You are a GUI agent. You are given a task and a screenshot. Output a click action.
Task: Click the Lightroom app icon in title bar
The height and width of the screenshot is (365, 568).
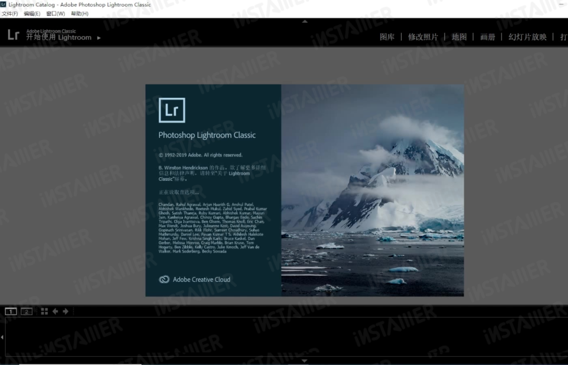3,4
